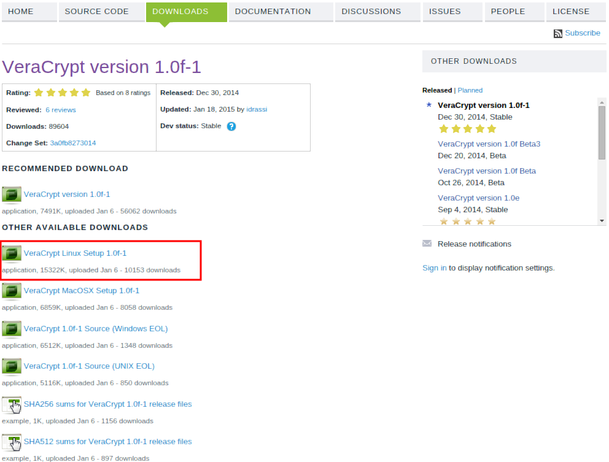Download VeraCrypt 1.0f-1 Source (UNIX EOL)

pyautogui.click(x=90, y=366)
